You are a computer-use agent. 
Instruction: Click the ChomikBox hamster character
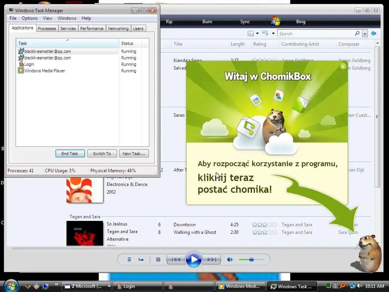(369, 253)
